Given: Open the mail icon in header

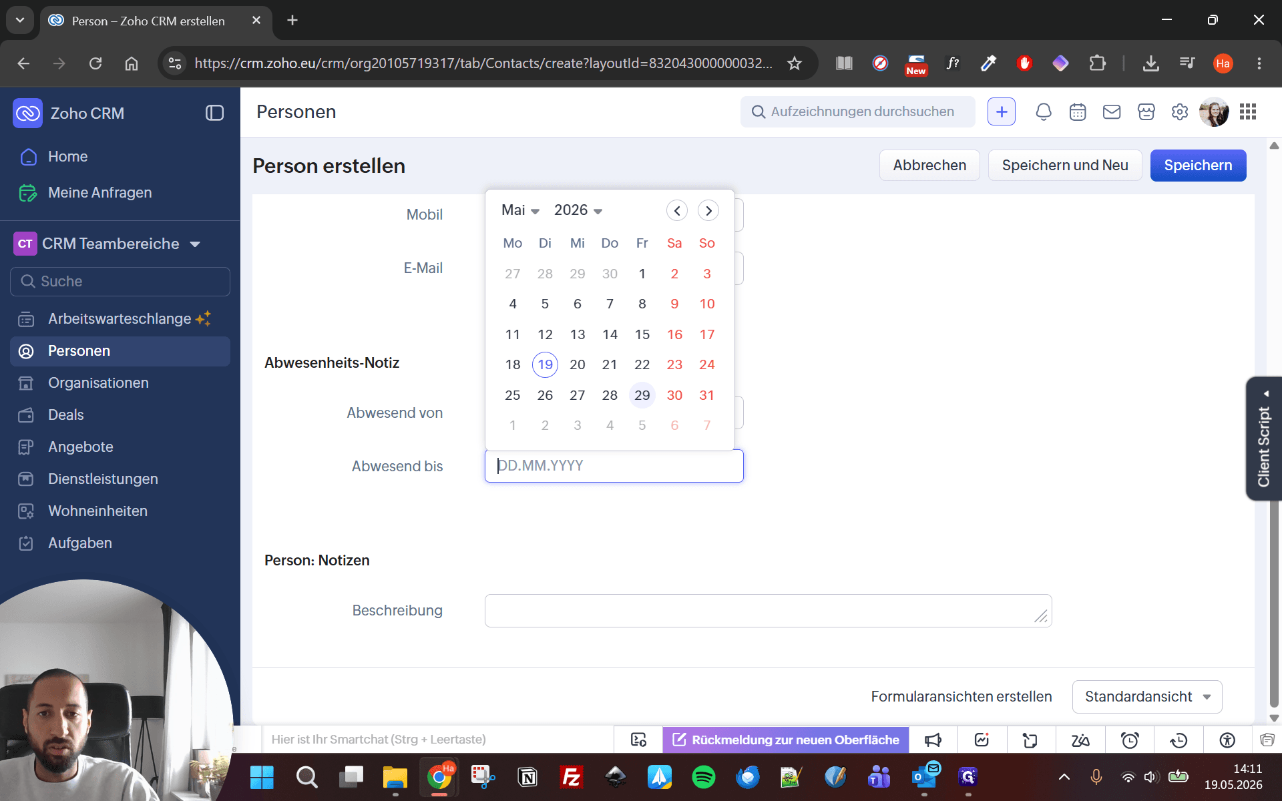Looking at the screenshot, I should click(x=1112, y=112).
